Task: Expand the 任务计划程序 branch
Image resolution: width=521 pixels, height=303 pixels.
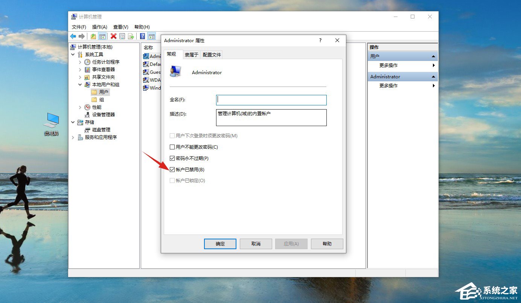Action: point(80,62)
